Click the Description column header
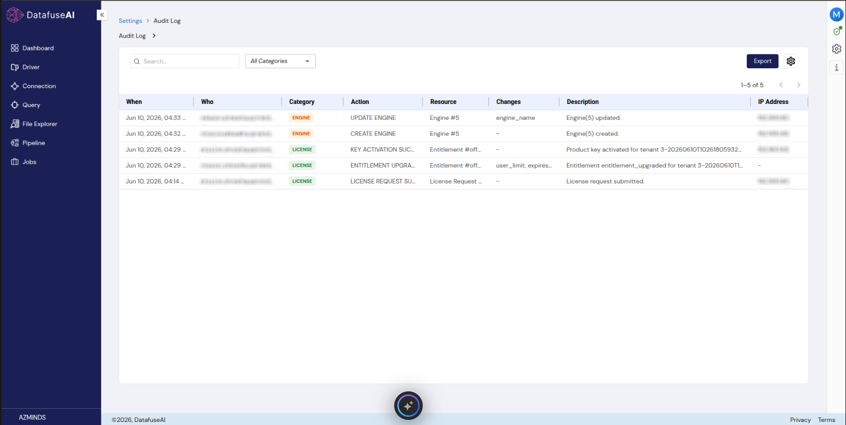 pos(583,102)
